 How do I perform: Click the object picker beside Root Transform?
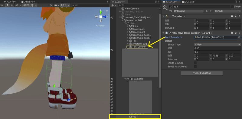(x=239, y=37)
